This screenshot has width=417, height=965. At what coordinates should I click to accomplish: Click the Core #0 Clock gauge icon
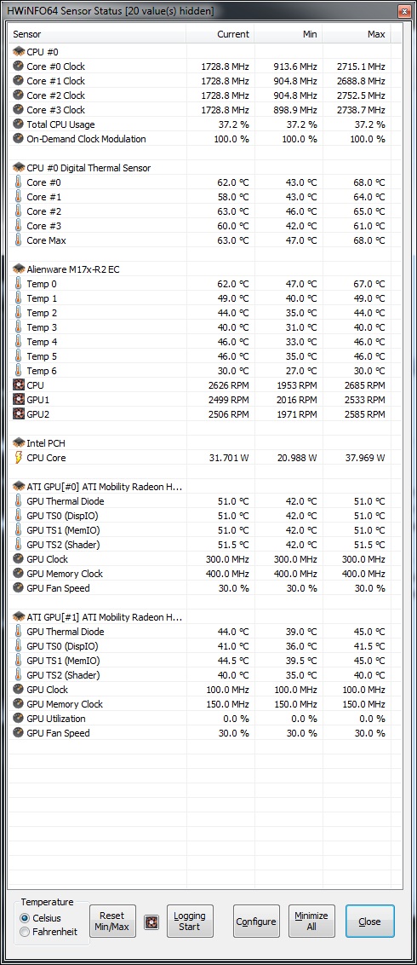pyautogui.click(x=18, y=66)
